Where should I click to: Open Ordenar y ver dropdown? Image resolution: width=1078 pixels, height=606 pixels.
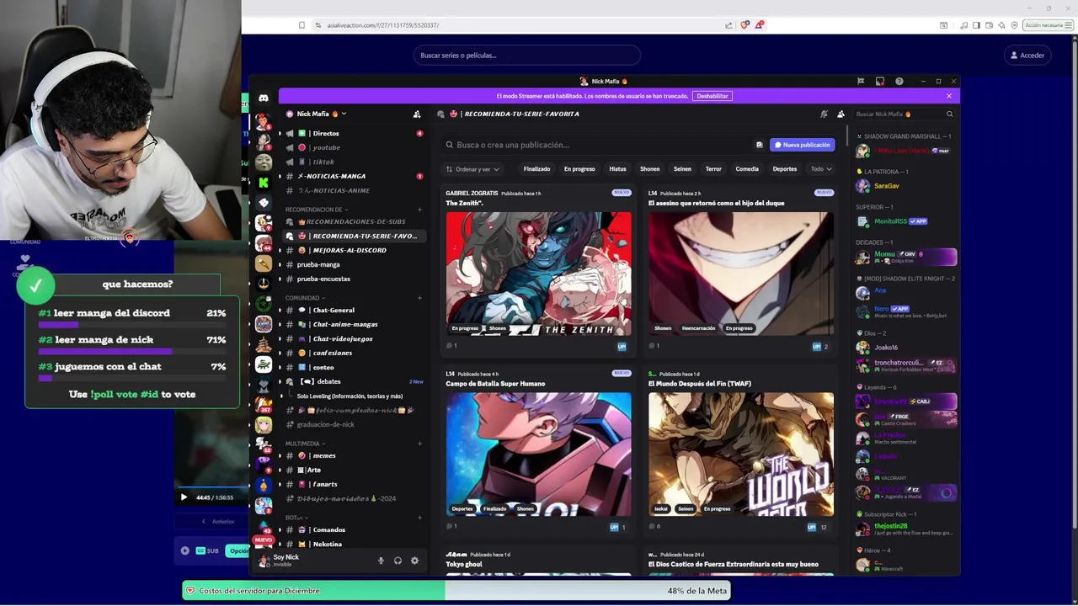[x=472, y=169]
